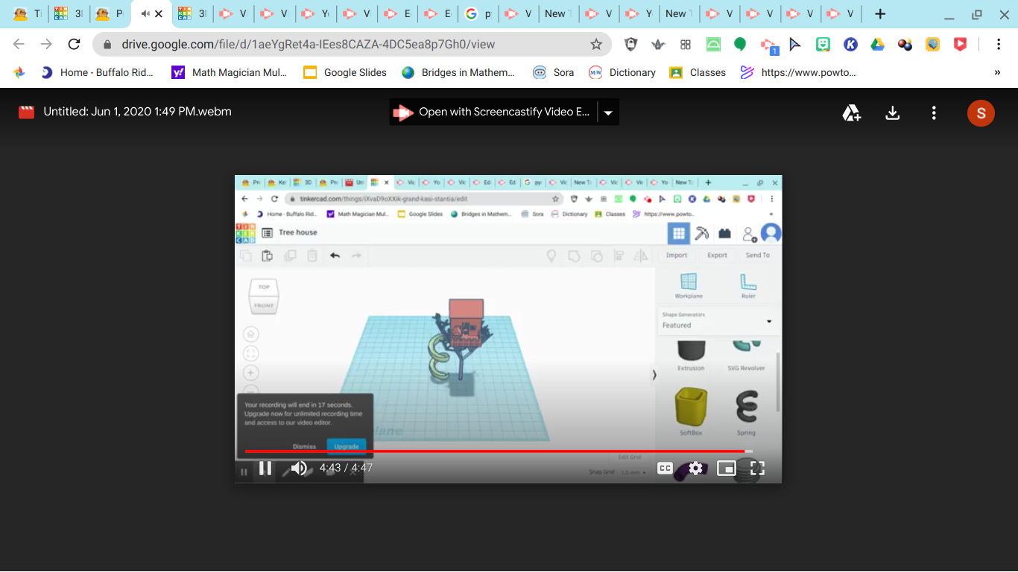Pause the video playback
Screen dimensions: 1018x572
pos(265,468)
